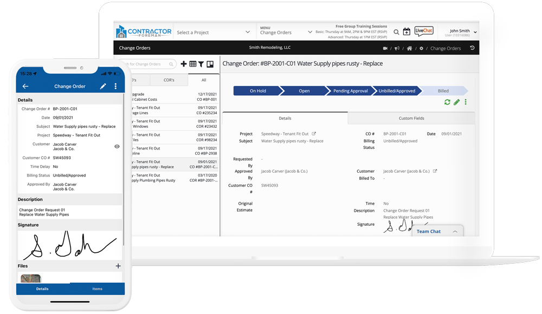Toggle the split panel layout icon
The image size is (542, 314).
tap(210, 64)
